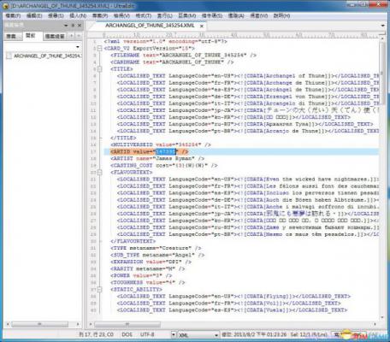Collapse the STATIC_ABILITY code fold
This screenshot has width=390, height=342.
click(x=99, y=289)
